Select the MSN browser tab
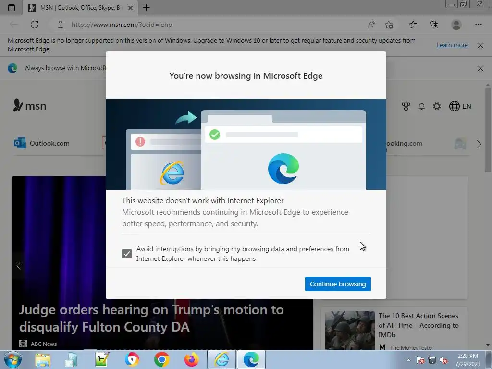The image size is (492, 369). [x=80, y=8]
